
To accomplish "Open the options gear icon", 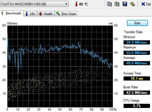I will (132, 4).
